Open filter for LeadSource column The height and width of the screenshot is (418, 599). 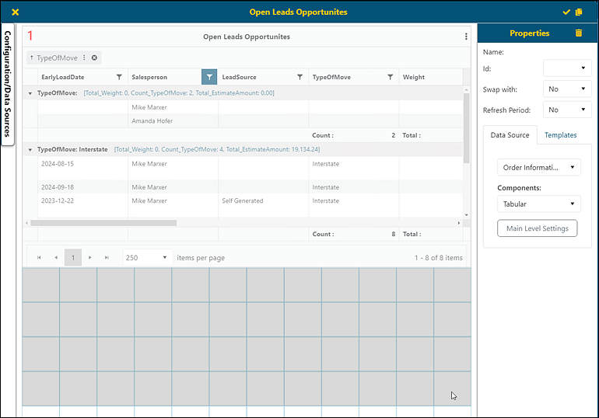coord(299,77)
